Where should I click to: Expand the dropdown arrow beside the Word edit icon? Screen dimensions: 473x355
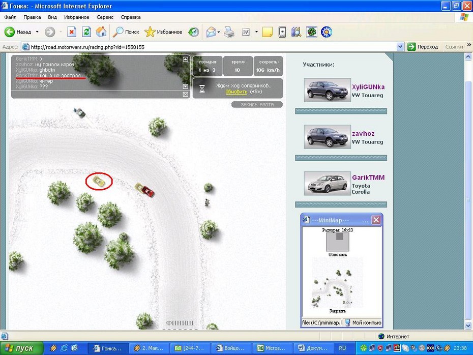[256, 32]
